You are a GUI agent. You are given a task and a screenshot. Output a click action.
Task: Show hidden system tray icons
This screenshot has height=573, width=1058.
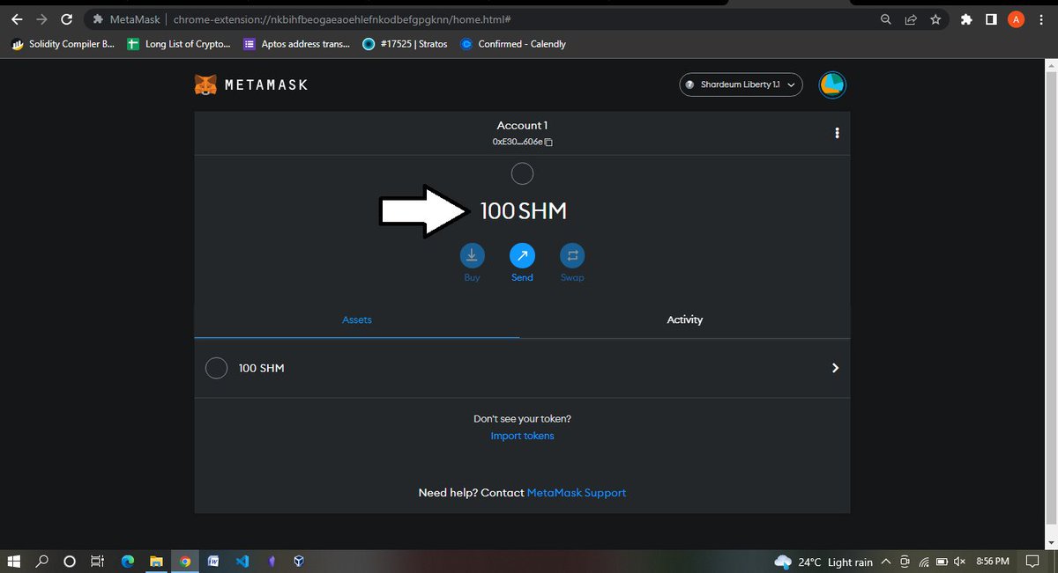click(886, 562)
